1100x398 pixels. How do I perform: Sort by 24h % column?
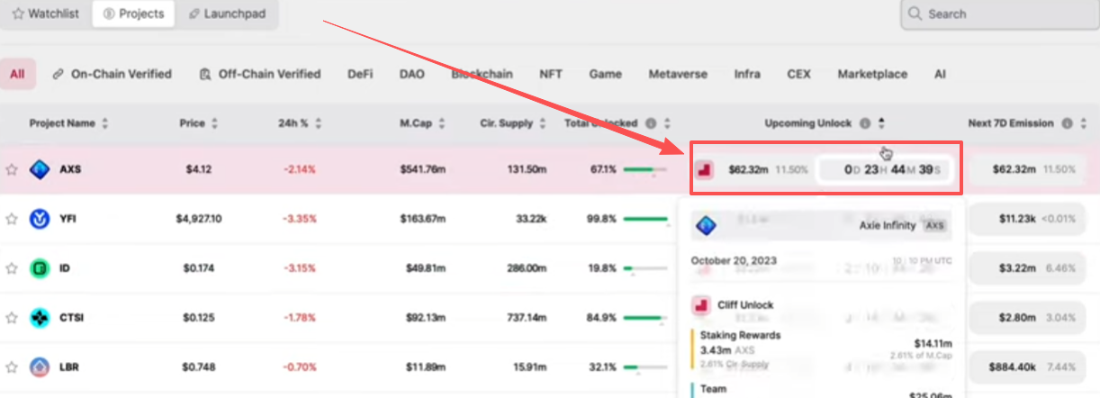[x=300, y=123]
